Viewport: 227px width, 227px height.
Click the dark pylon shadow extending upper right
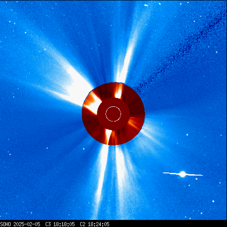coord(177,52)
